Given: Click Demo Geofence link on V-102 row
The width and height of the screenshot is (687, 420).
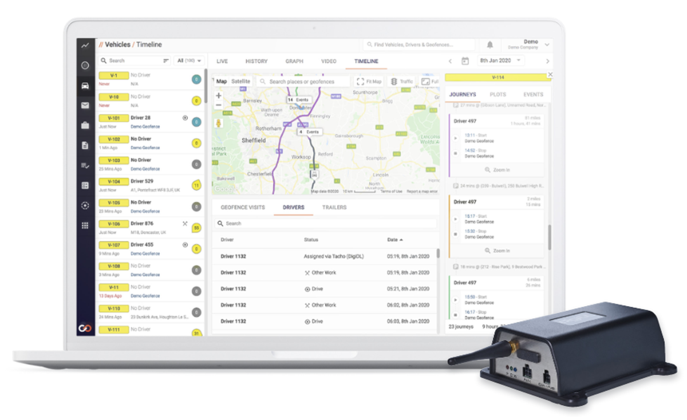Looking at the screenshot, I should coord(145,148).
